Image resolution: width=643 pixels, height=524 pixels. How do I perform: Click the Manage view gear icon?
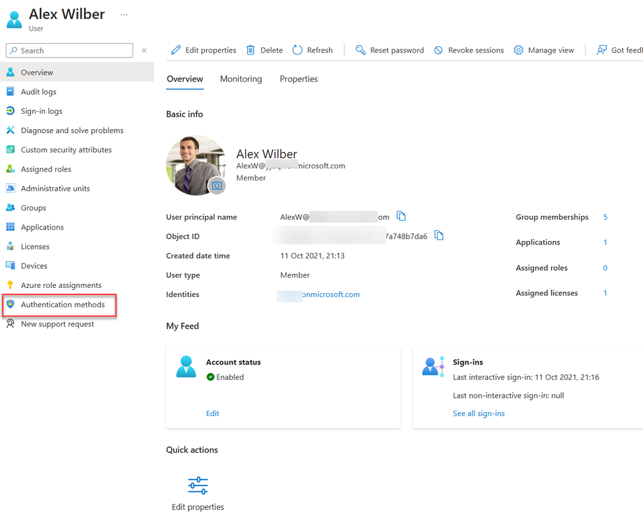coord(518,50)
